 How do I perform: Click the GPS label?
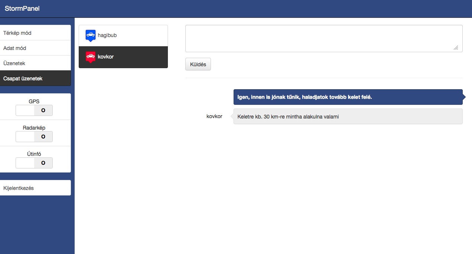34,101
